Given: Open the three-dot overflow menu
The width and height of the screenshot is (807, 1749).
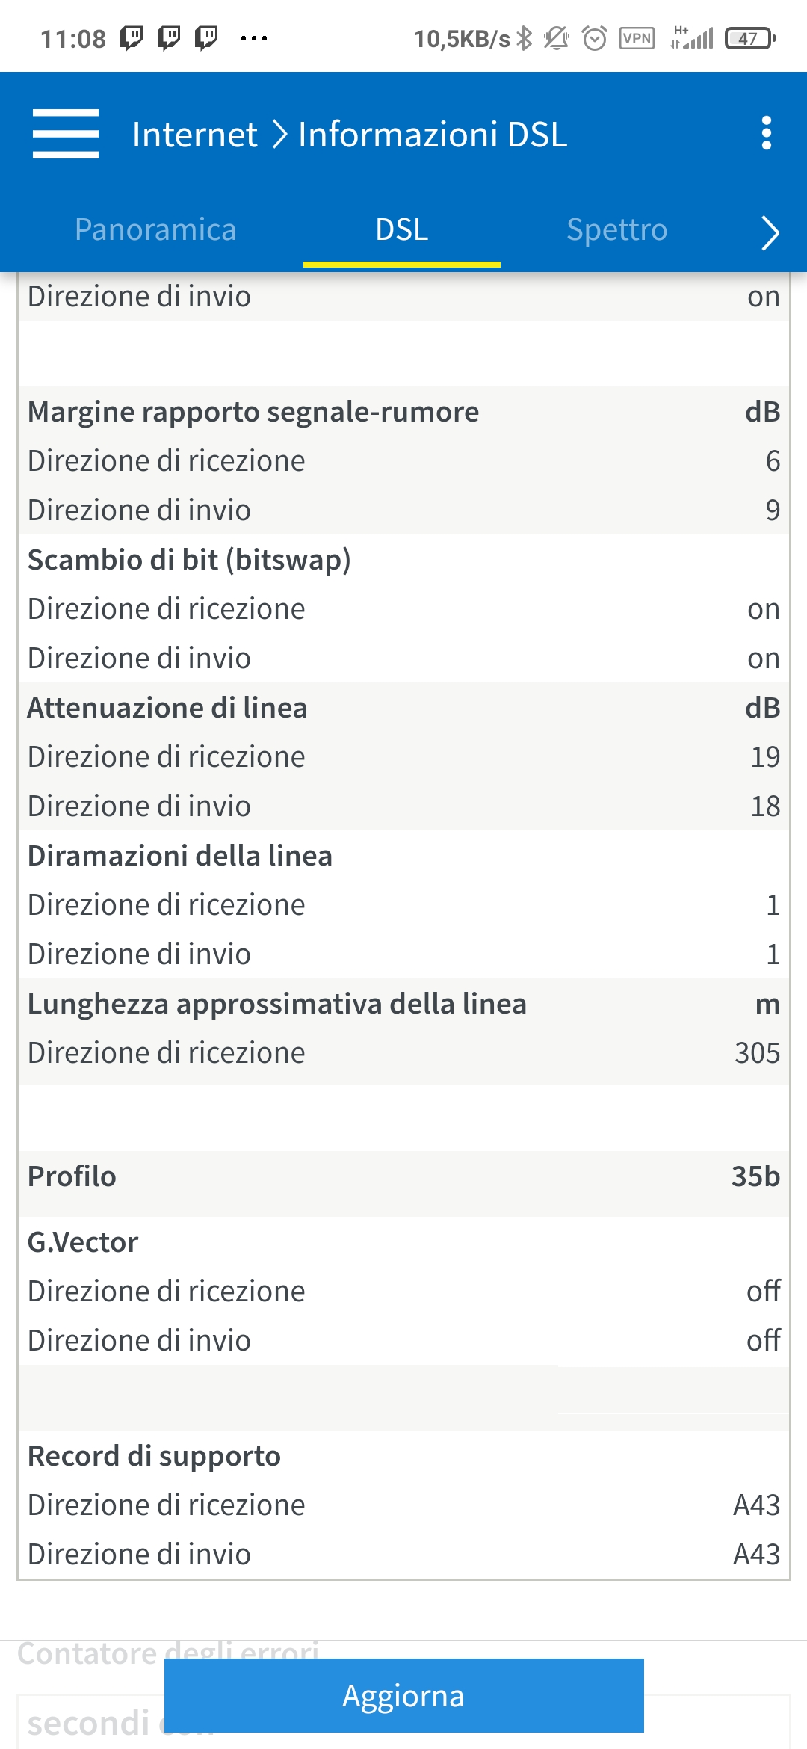Looking at the screenshot, I should [766, 133].
